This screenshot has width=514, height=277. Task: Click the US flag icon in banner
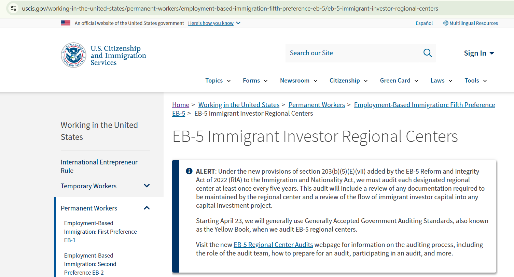pos(66,23)
